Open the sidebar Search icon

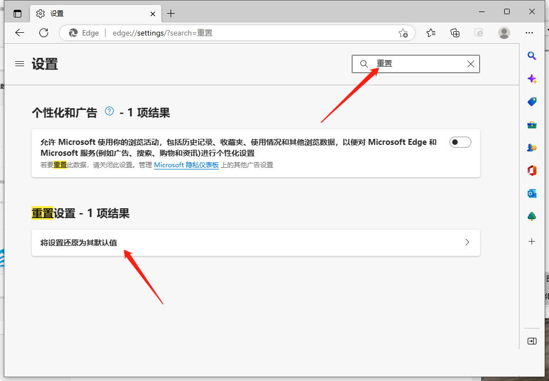coord(532,56)
